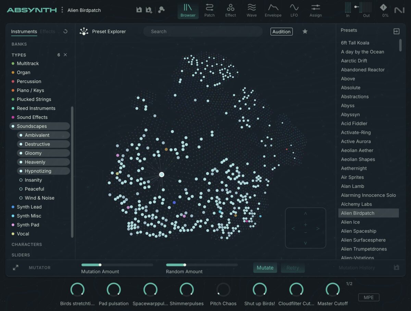Screen dimensions: 411x311
Task: Expand the BANKS section
Action: point(19,44)
